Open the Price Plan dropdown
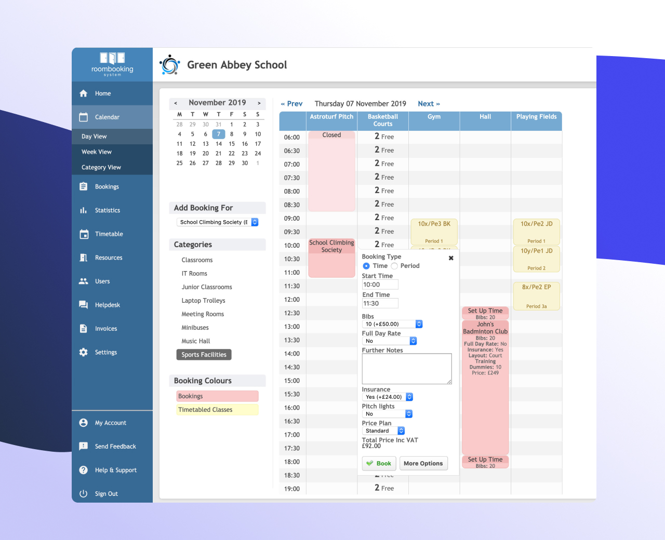This screenshot has height=540, width=665. coord(383,431)
